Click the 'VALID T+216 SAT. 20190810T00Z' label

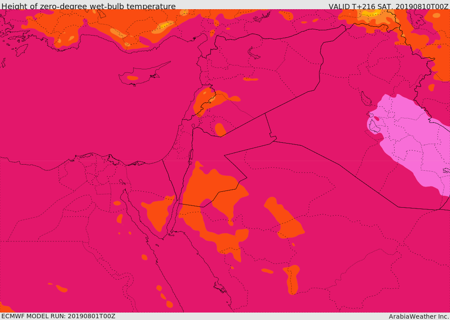pyautogui.click(x=388, y=6)
